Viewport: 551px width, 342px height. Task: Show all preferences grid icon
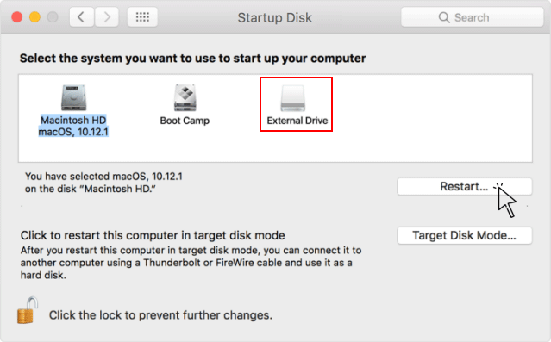pyautogui.click(x=142, y=17)
